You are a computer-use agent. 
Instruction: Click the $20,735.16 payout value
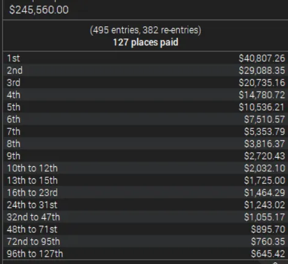point(262,82)
